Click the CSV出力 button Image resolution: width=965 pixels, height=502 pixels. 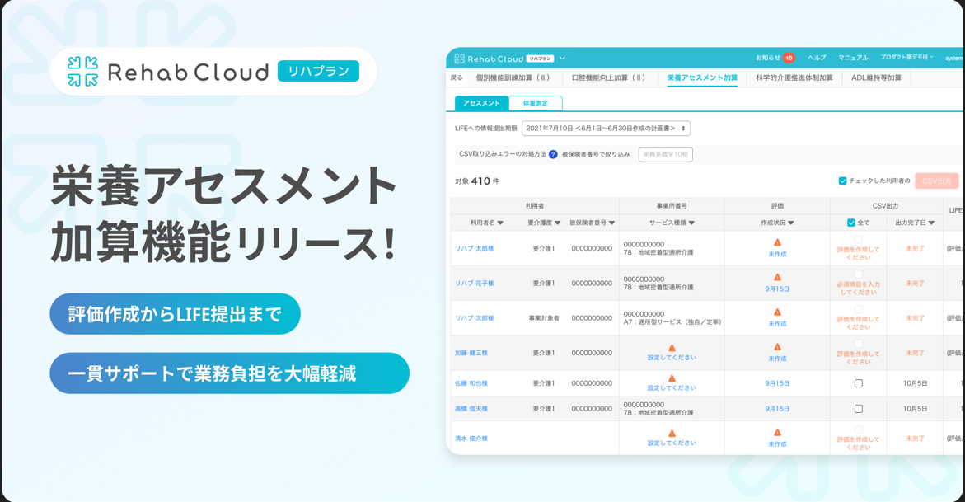[x=936, y=181]
